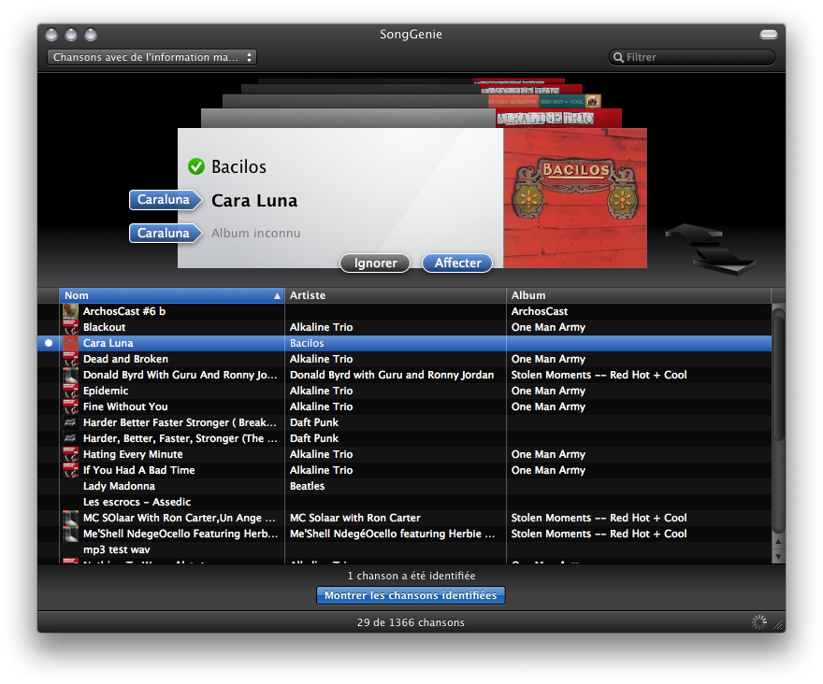Click the Epidemic row artwork icon
Image resolution: width=823 pixels, height=684 pixels.
pos(70,391)
